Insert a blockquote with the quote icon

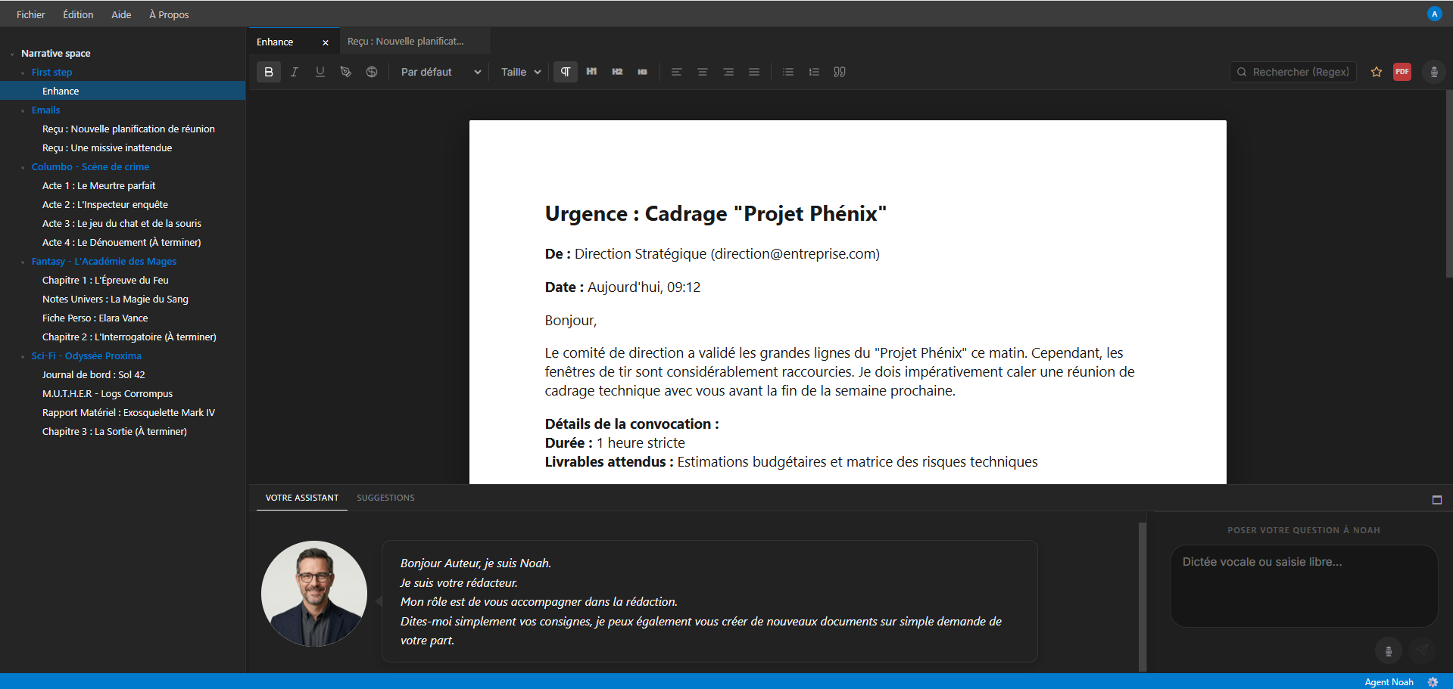click(840, 72)
